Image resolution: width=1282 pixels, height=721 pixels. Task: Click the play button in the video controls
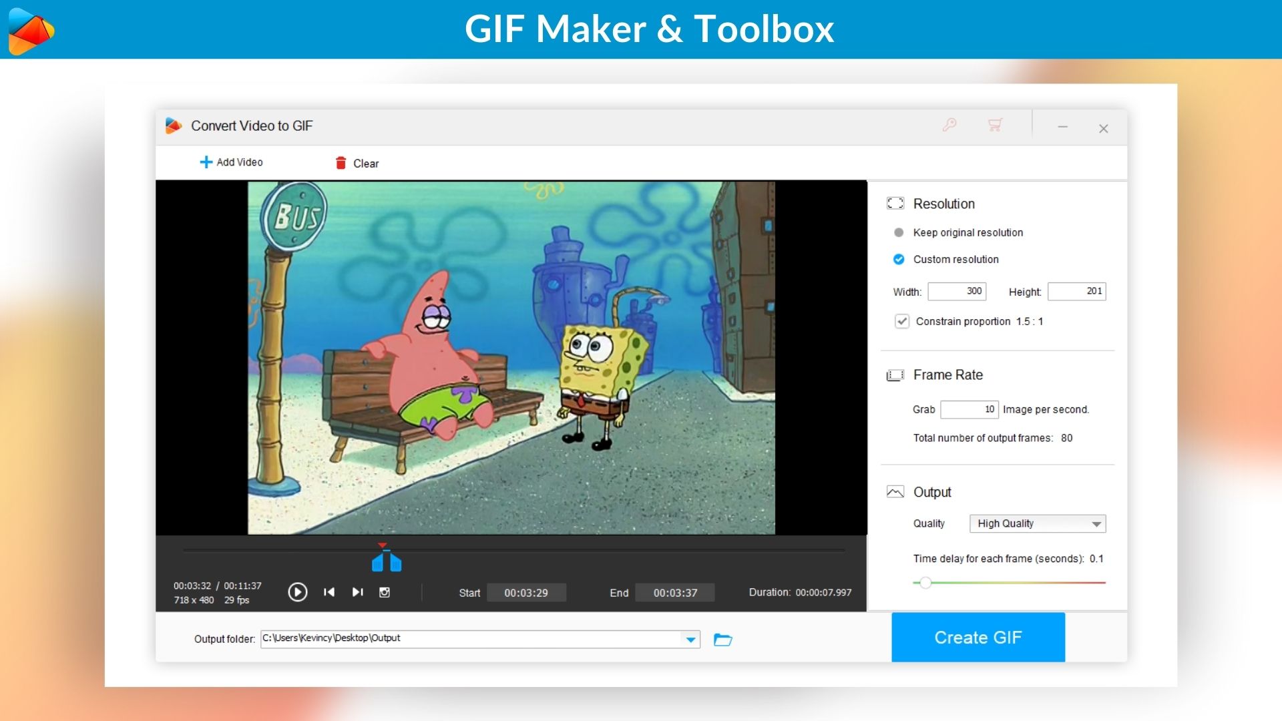297,592
